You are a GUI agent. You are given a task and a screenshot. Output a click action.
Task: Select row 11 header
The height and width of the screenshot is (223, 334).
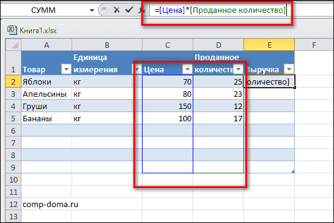coord(13,192)
